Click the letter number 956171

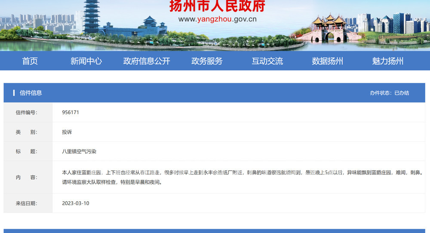[71, 112]
